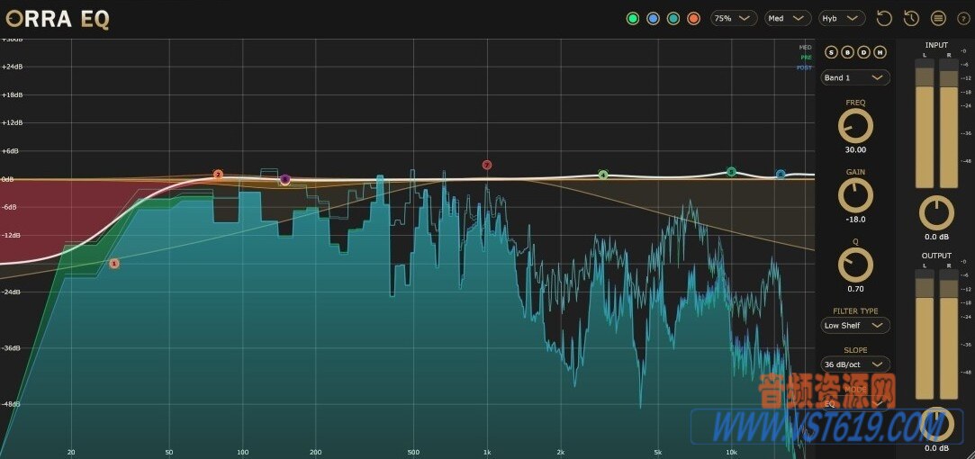The width and height of the screenshot is (975, 459).
Task: Click the blue color circle in header
Action: pos(653,19)
